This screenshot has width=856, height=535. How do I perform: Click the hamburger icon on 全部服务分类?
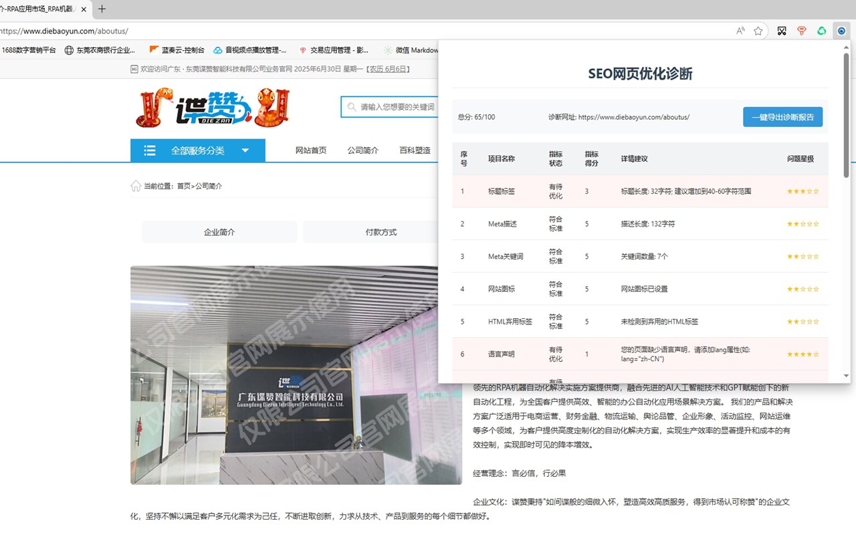[150, 150]
